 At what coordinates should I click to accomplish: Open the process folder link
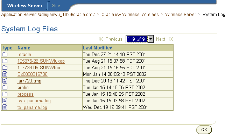point(26,94)
